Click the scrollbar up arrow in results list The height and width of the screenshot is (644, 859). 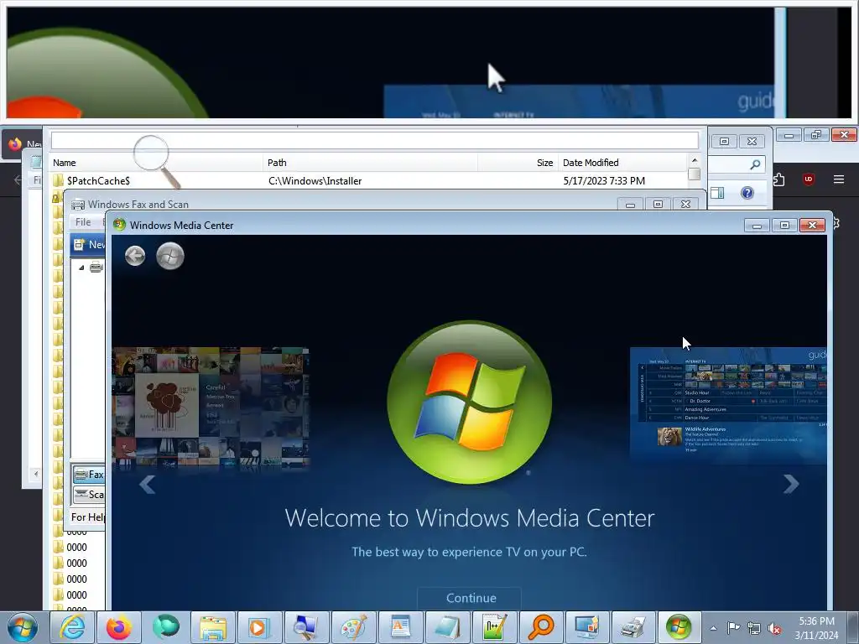pos(694,160)
